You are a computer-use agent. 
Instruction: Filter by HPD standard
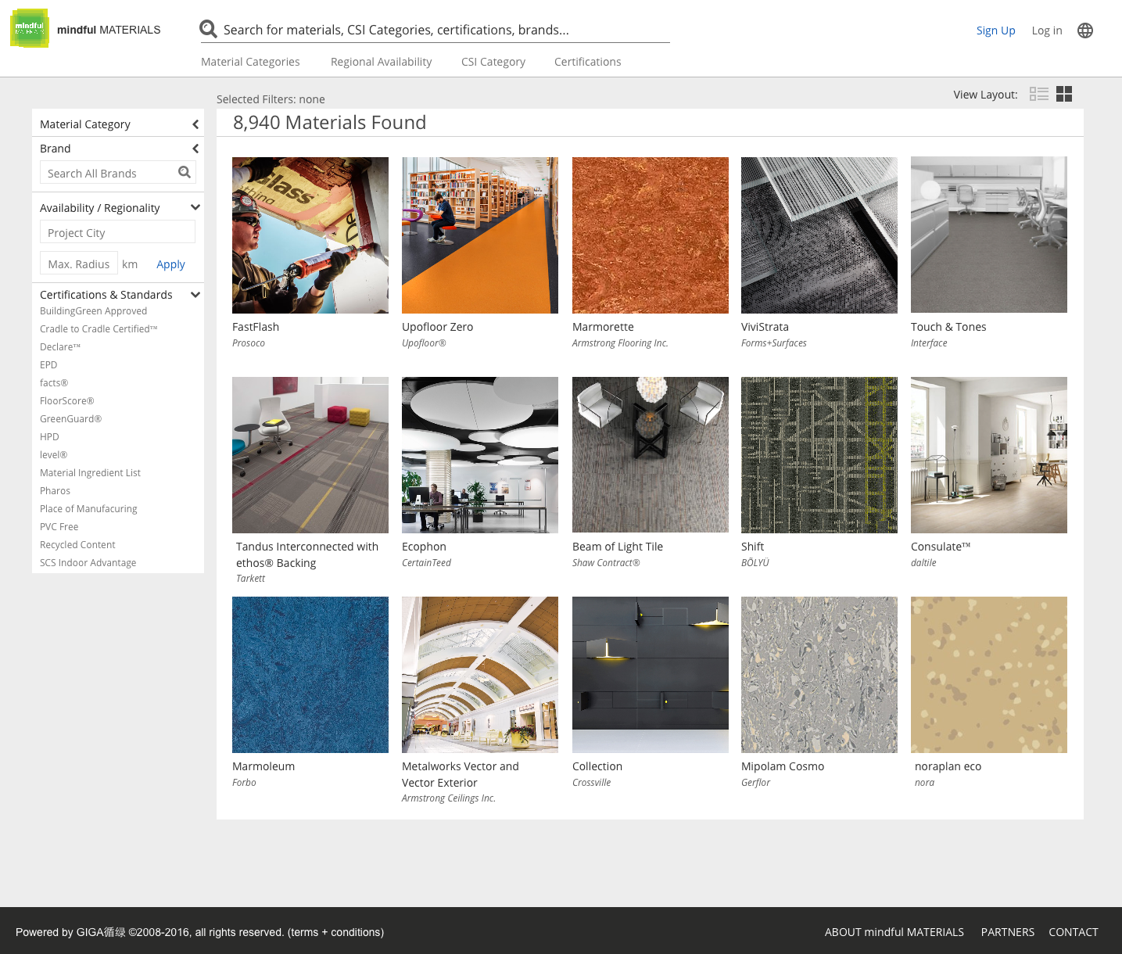49,437
